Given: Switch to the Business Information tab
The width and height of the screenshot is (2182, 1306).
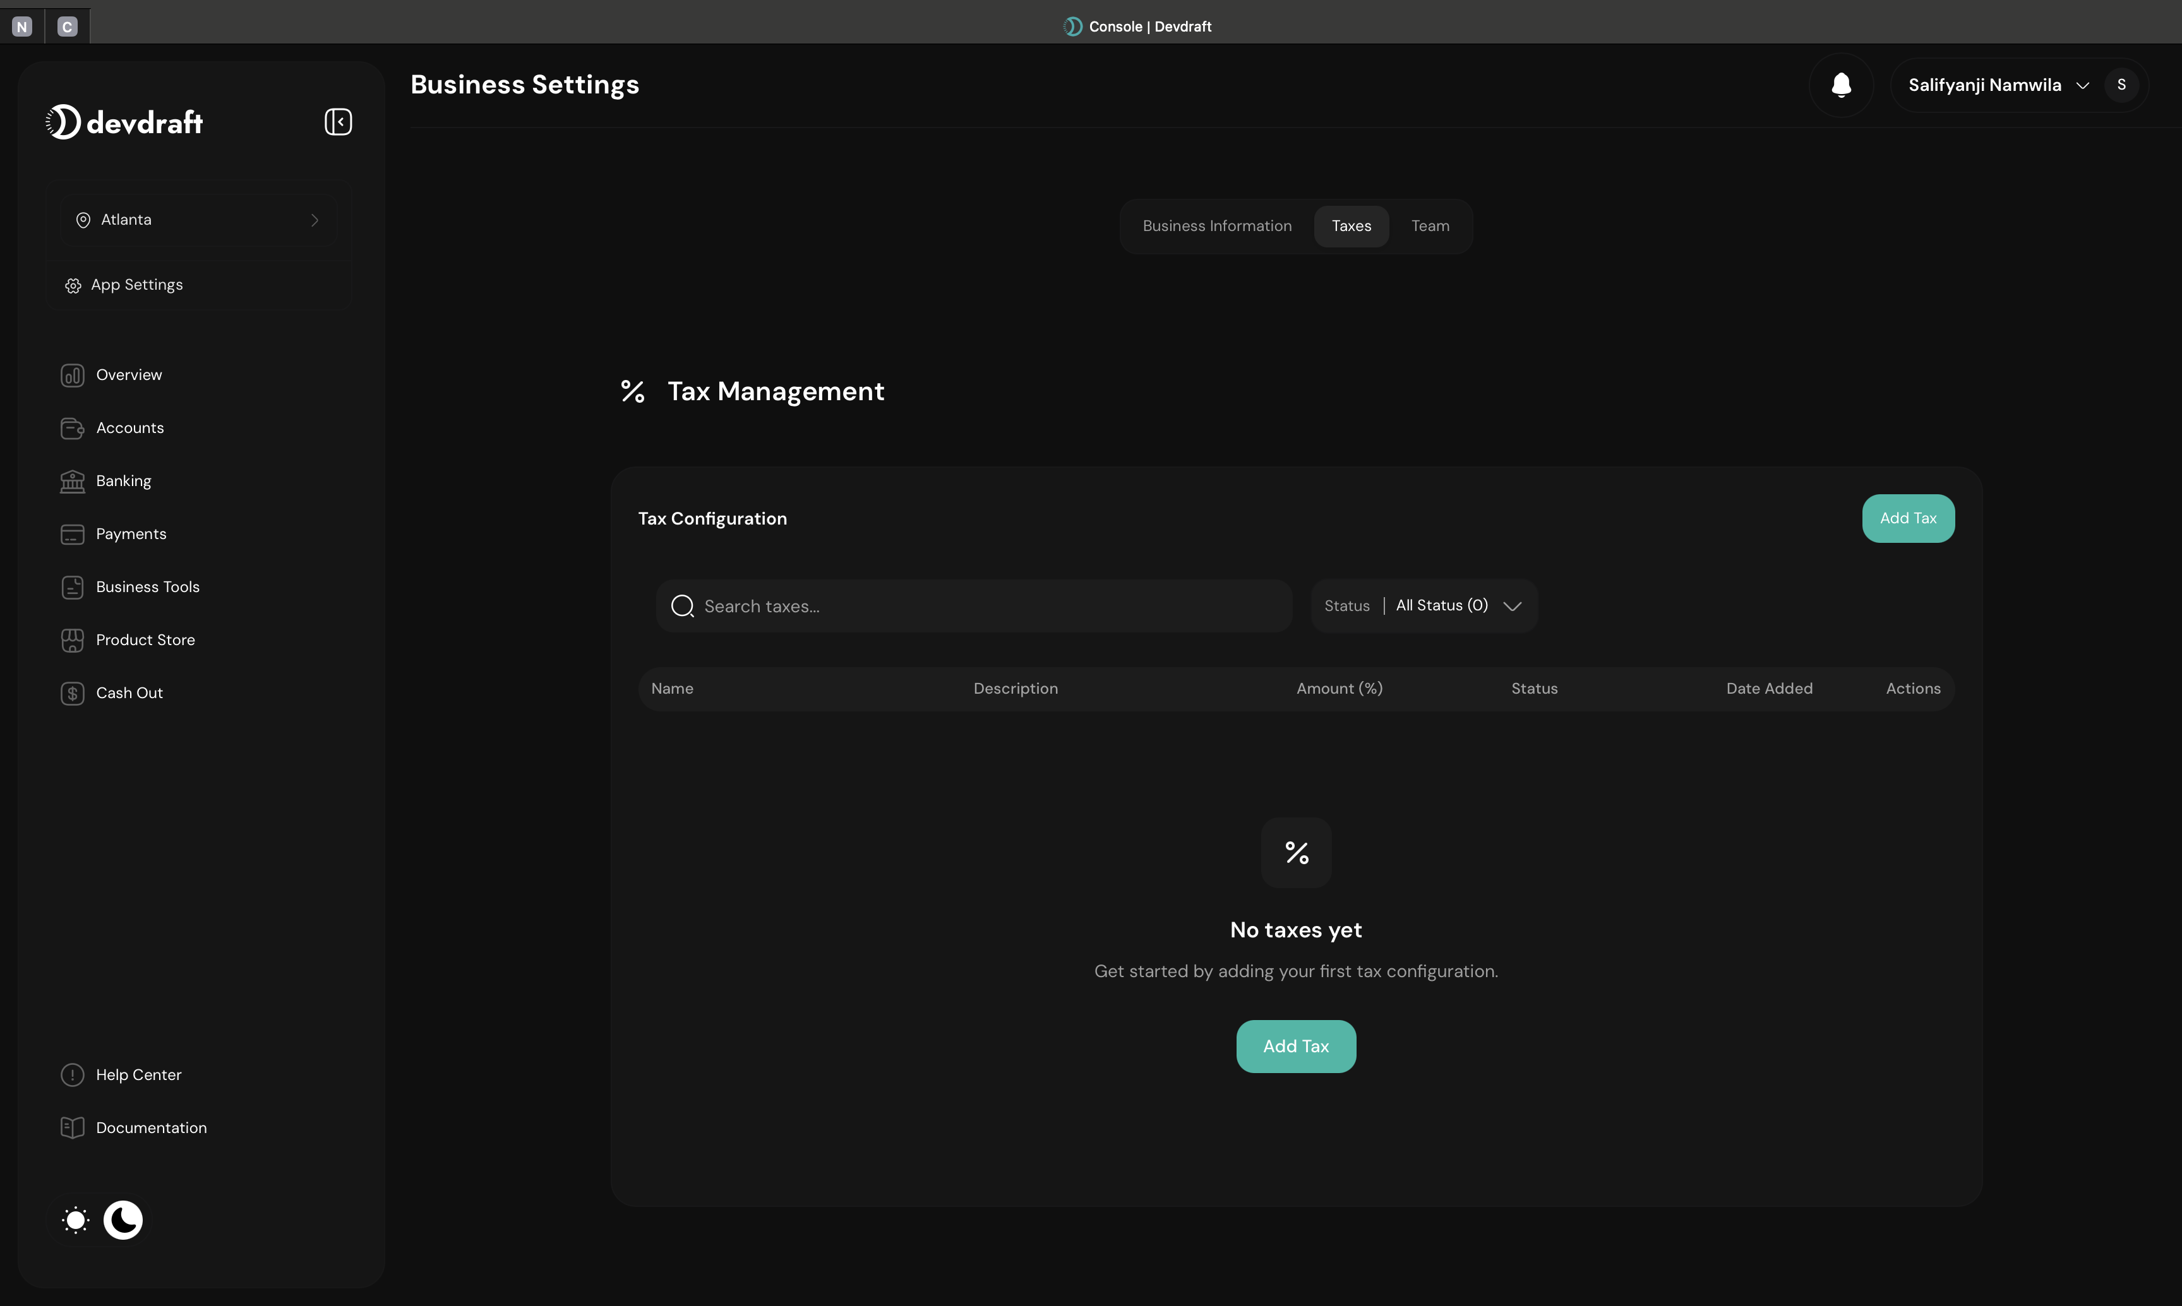Looking at the screenshot, I should coord(1217,226).
